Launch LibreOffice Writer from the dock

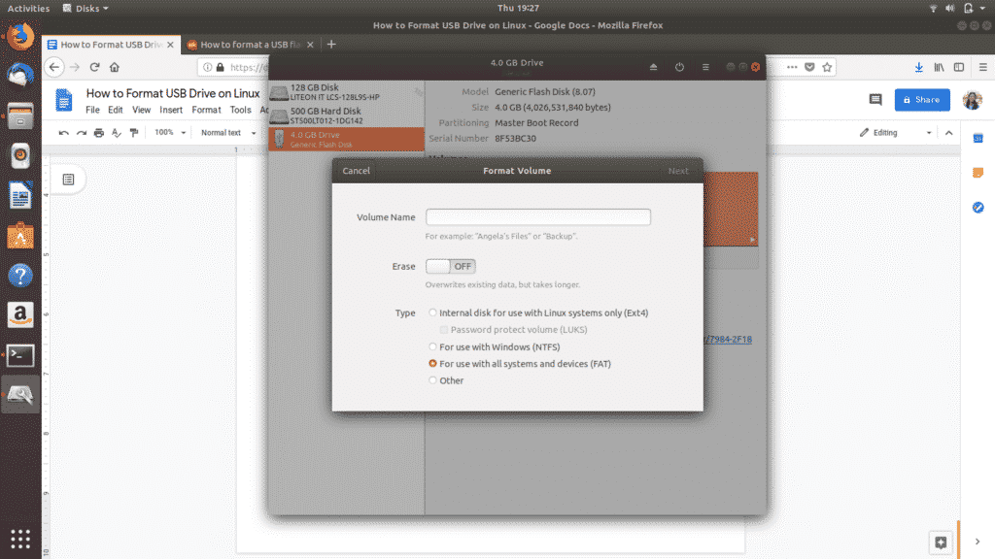click(20, 195)
